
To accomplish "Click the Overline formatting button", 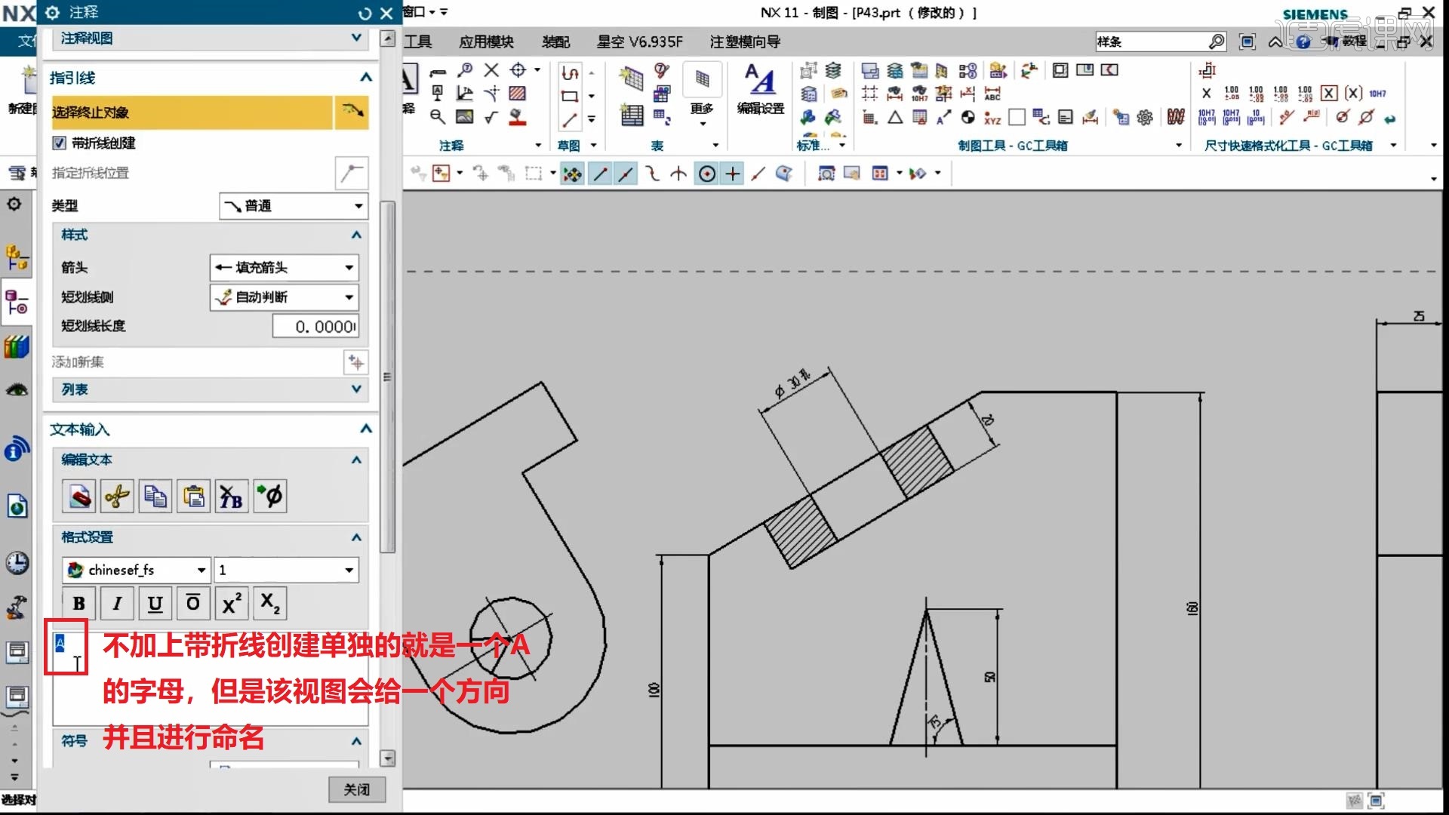I will tap(193, 604).
